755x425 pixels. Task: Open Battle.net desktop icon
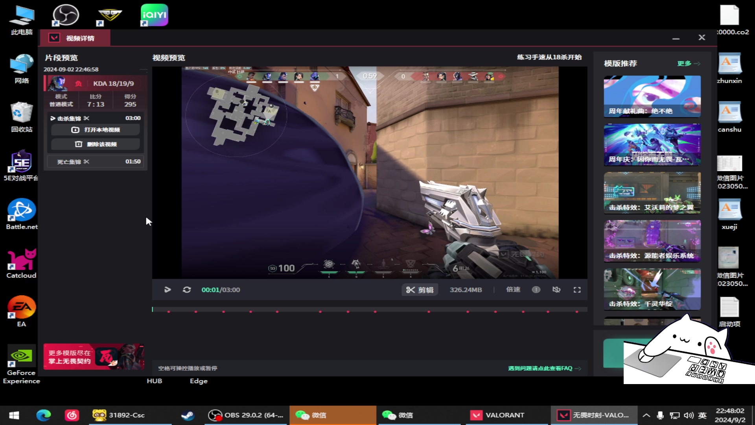pos(22,214)
